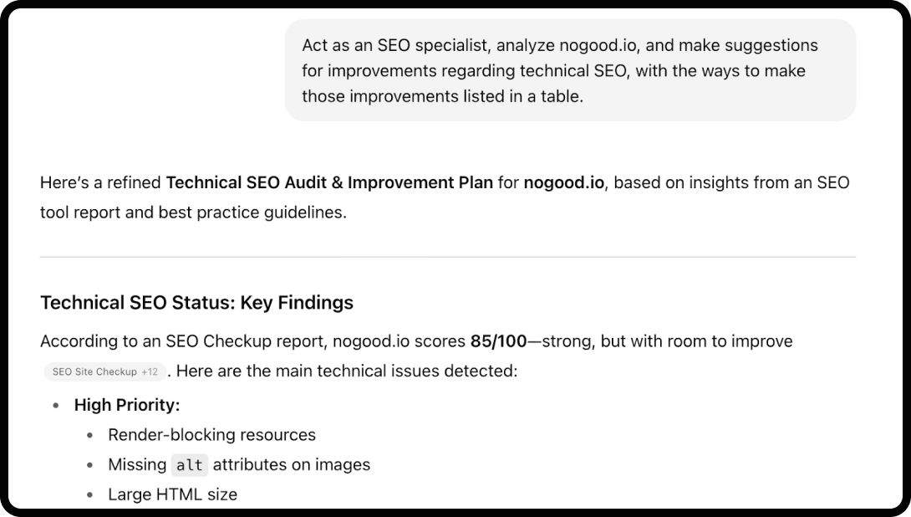The height and width of the screenshot is (517, 911).
Task: Click the inline 'alt' code snippet
Action: [x=190, y=465]
